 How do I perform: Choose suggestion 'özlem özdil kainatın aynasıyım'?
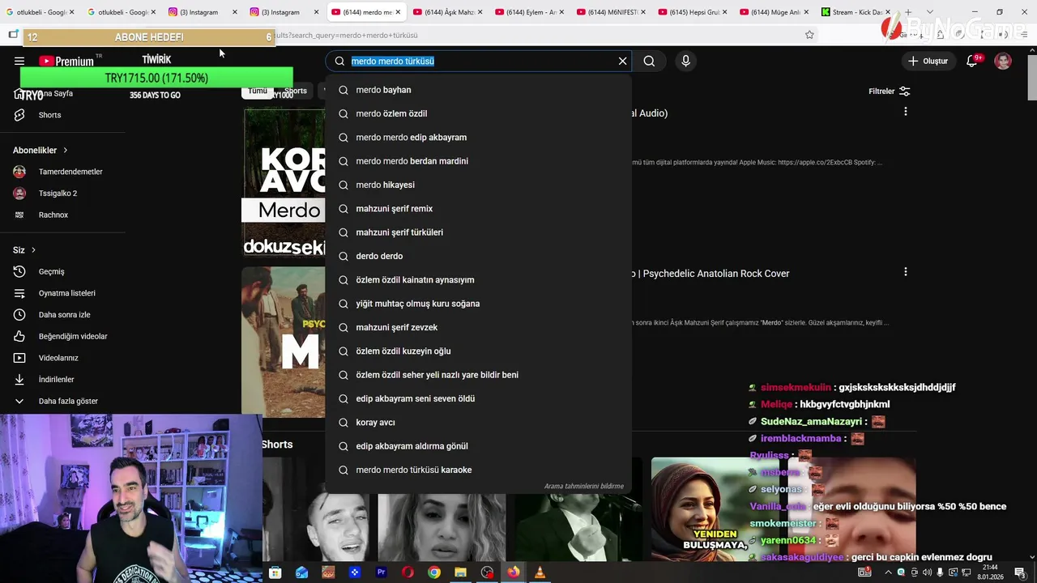[478, 280]
